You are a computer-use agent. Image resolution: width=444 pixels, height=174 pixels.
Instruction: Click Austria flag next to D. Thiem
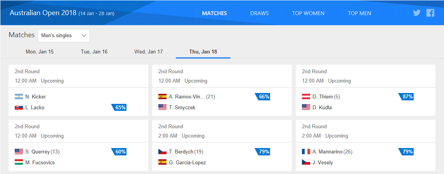[306, 96]
